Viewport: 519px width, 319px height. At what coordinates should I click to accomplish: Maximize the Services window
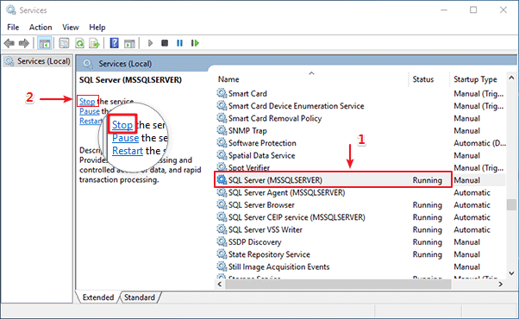(x=473, y=10)
